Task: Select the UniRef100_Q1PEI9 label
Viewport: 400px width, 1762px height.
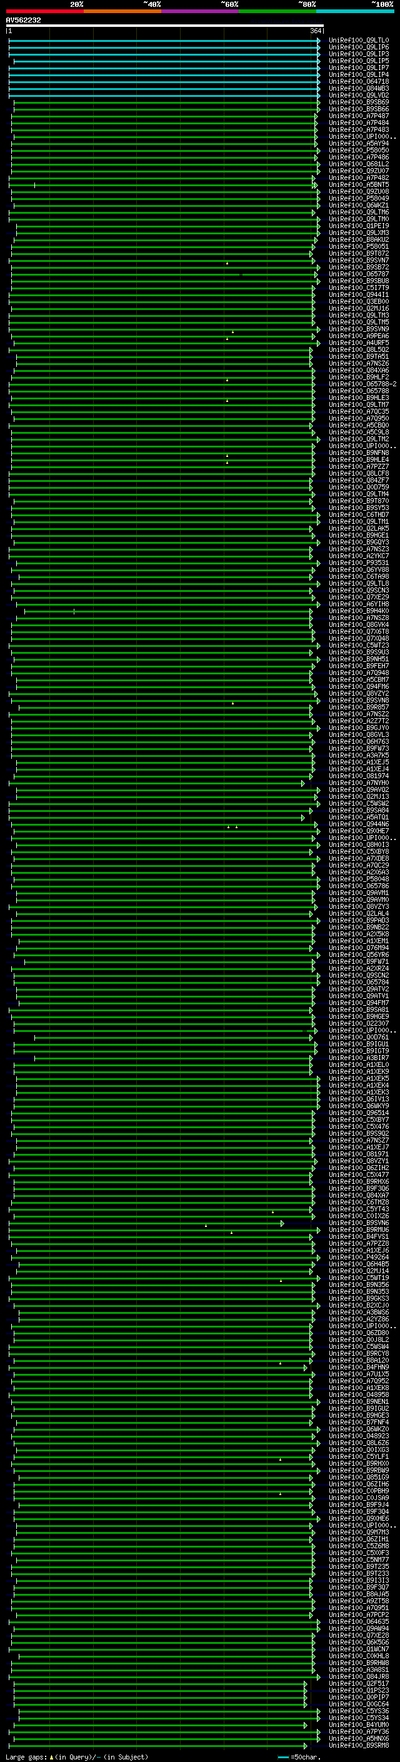Action: tap(359, 226)
